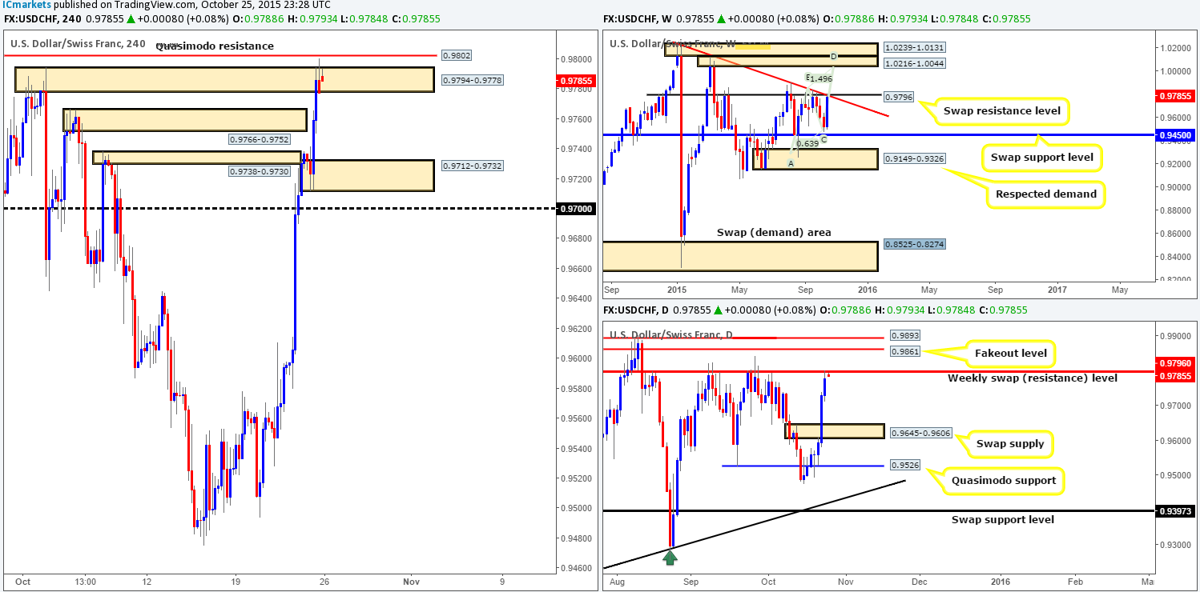Screen dimensions: 1200x592
Task: Click the 'Nov' date label on the 240 chart axis
Action: point(411,582)
